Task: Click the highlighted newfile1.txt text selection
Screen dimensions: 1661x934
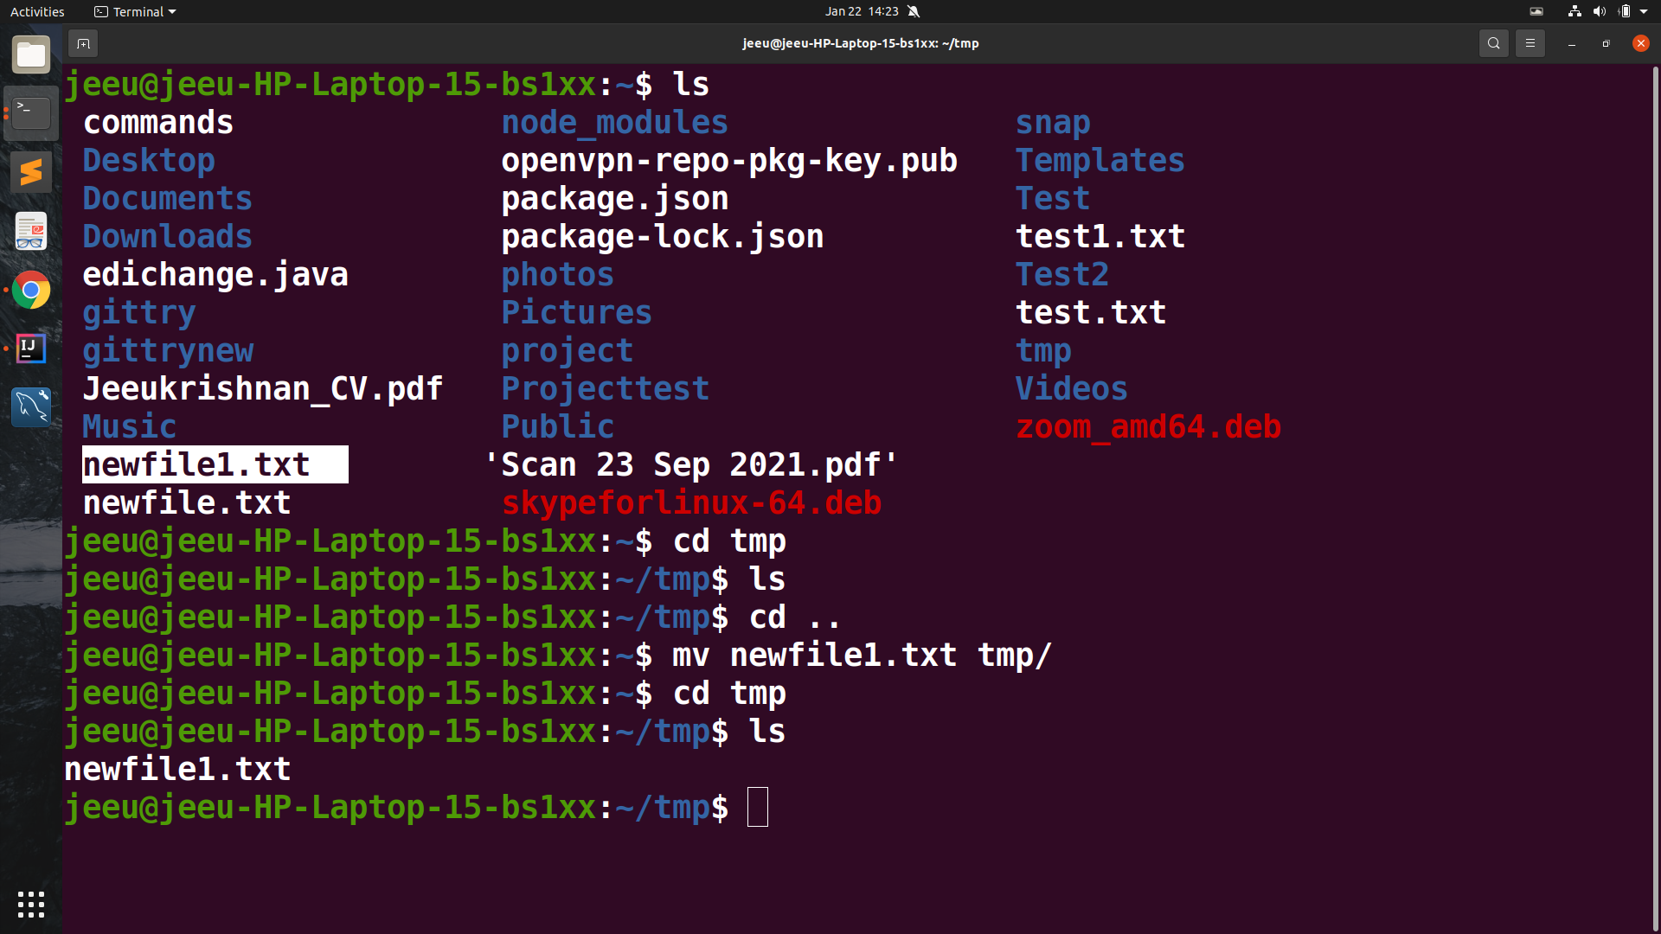Action: pos(215,464)
